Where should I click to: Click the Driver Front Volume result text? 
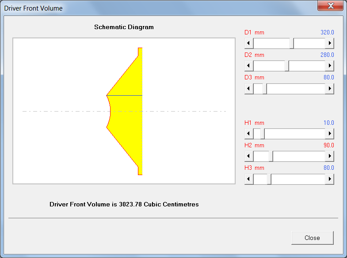point(124,204)
